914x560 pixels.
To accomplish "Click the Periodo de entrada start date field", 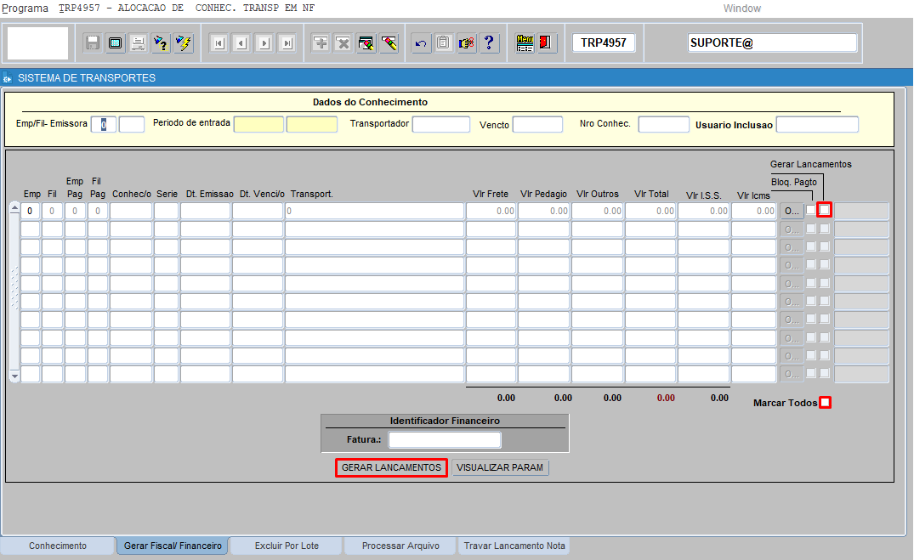I will (258, 125).
